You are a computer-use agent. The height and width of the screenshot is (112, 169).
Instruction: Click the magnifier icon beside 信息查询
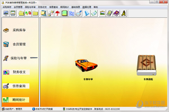pyautogui.click(x=6, y=86)
